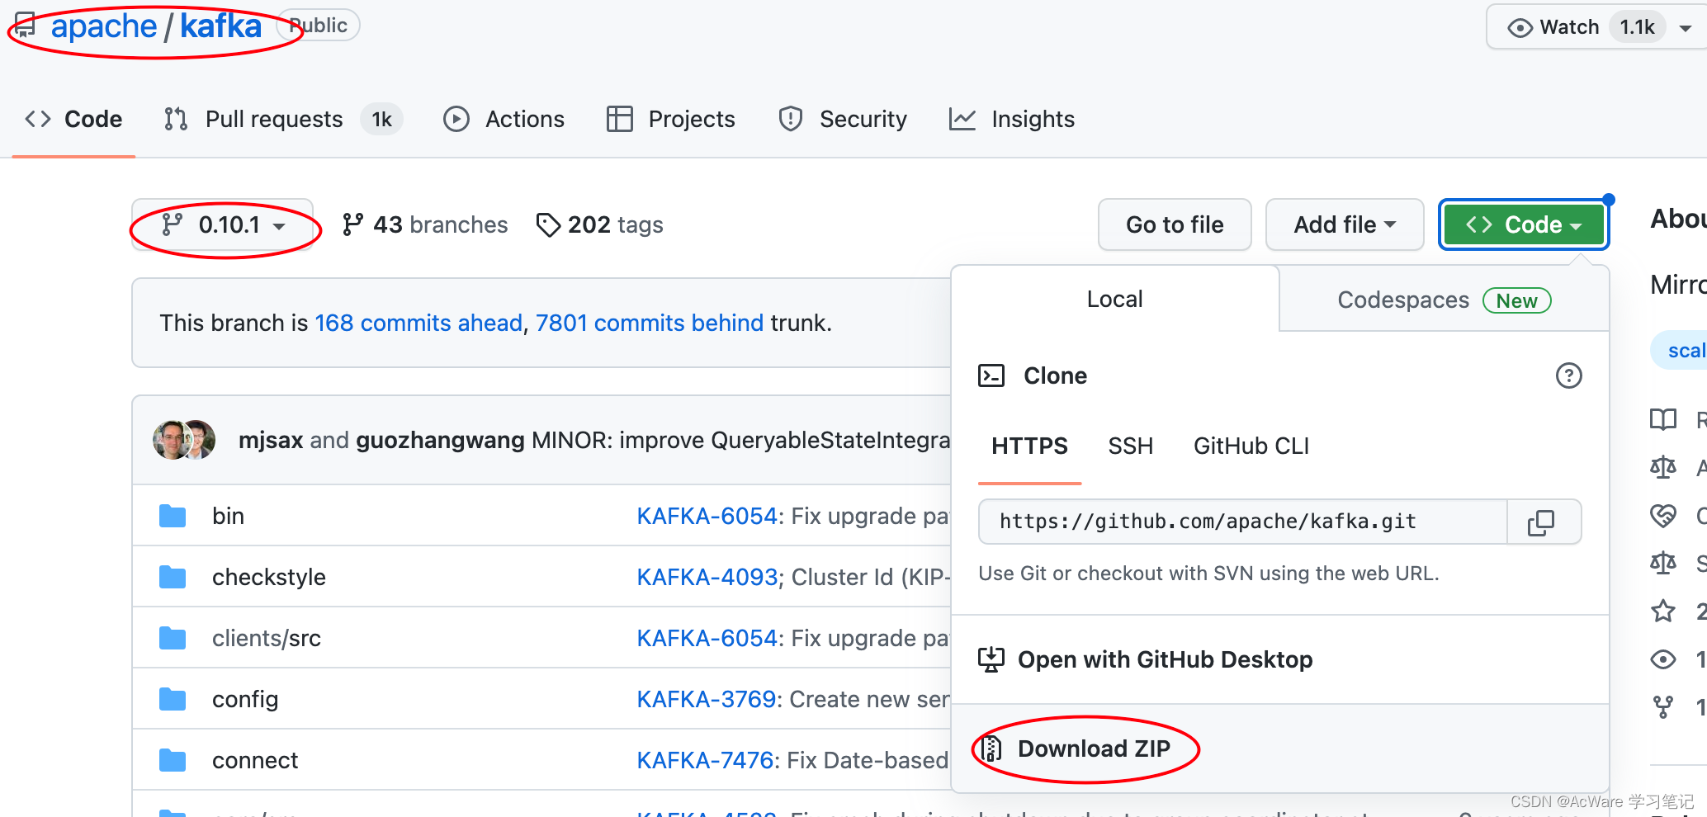
Task: Open the Watch notifications dropdown
Action: 1596,27
